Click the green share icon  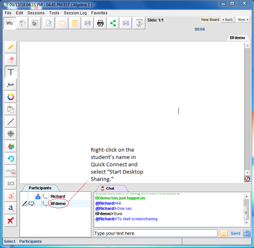pyautogui.click(x=113, y=23)
